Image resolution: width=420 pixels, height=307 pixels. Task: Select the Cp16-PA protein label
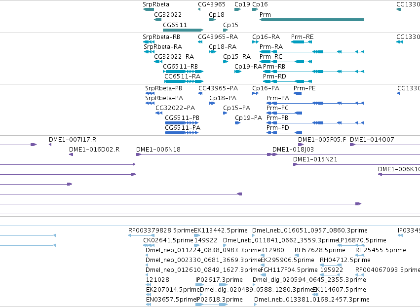[266, 88]
